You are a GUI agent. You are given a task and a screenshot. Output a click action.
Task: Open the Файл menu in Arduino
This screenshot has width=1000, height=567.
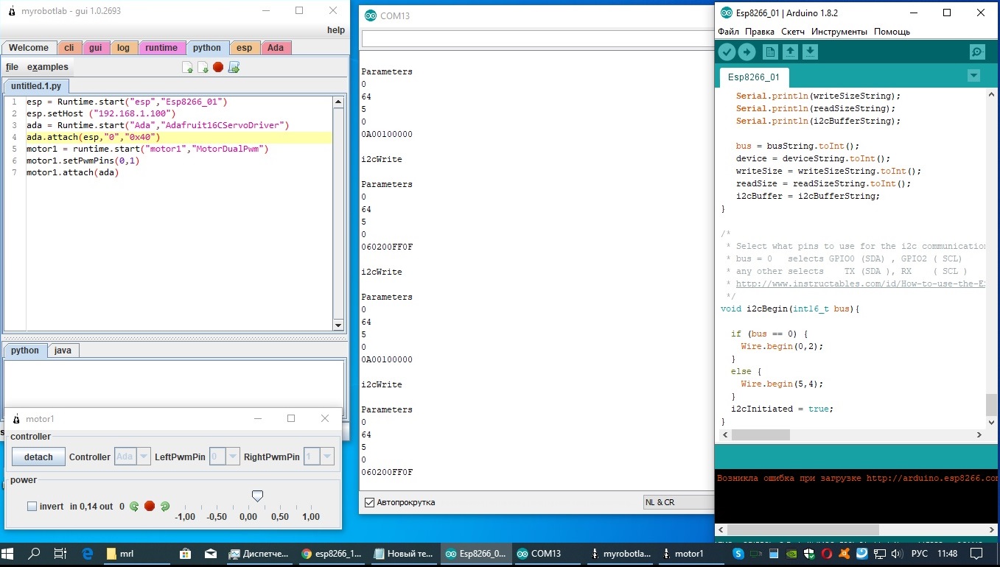pyautogui.click(x=728, y=32)
